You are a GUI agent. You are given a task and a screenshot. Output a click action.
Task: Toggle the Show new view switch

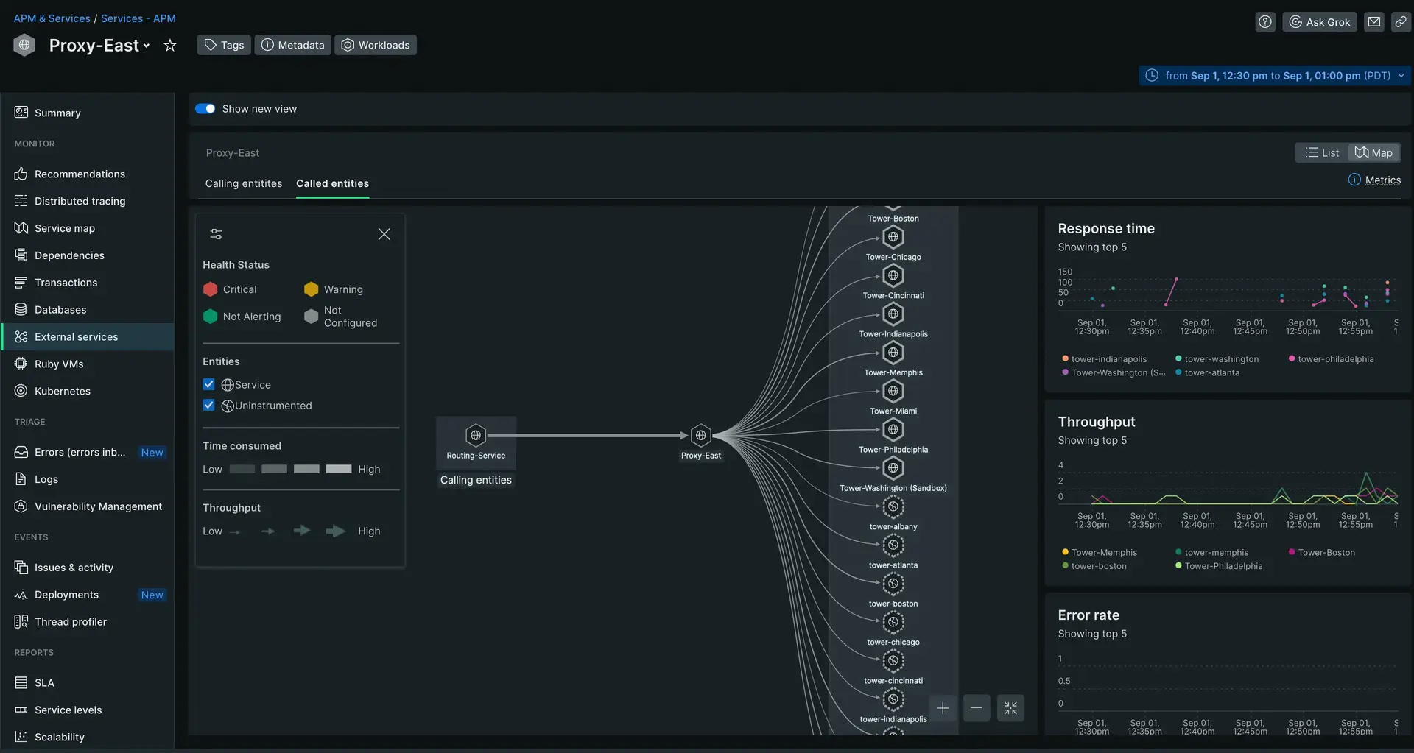[x=205, y=109]
